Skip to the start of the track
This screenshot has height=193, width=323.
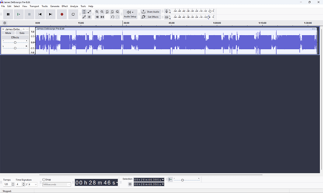40,15
